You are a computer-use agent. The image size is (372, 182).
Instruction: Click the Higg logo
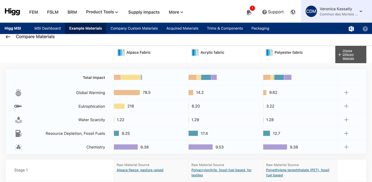click(12, 12)
